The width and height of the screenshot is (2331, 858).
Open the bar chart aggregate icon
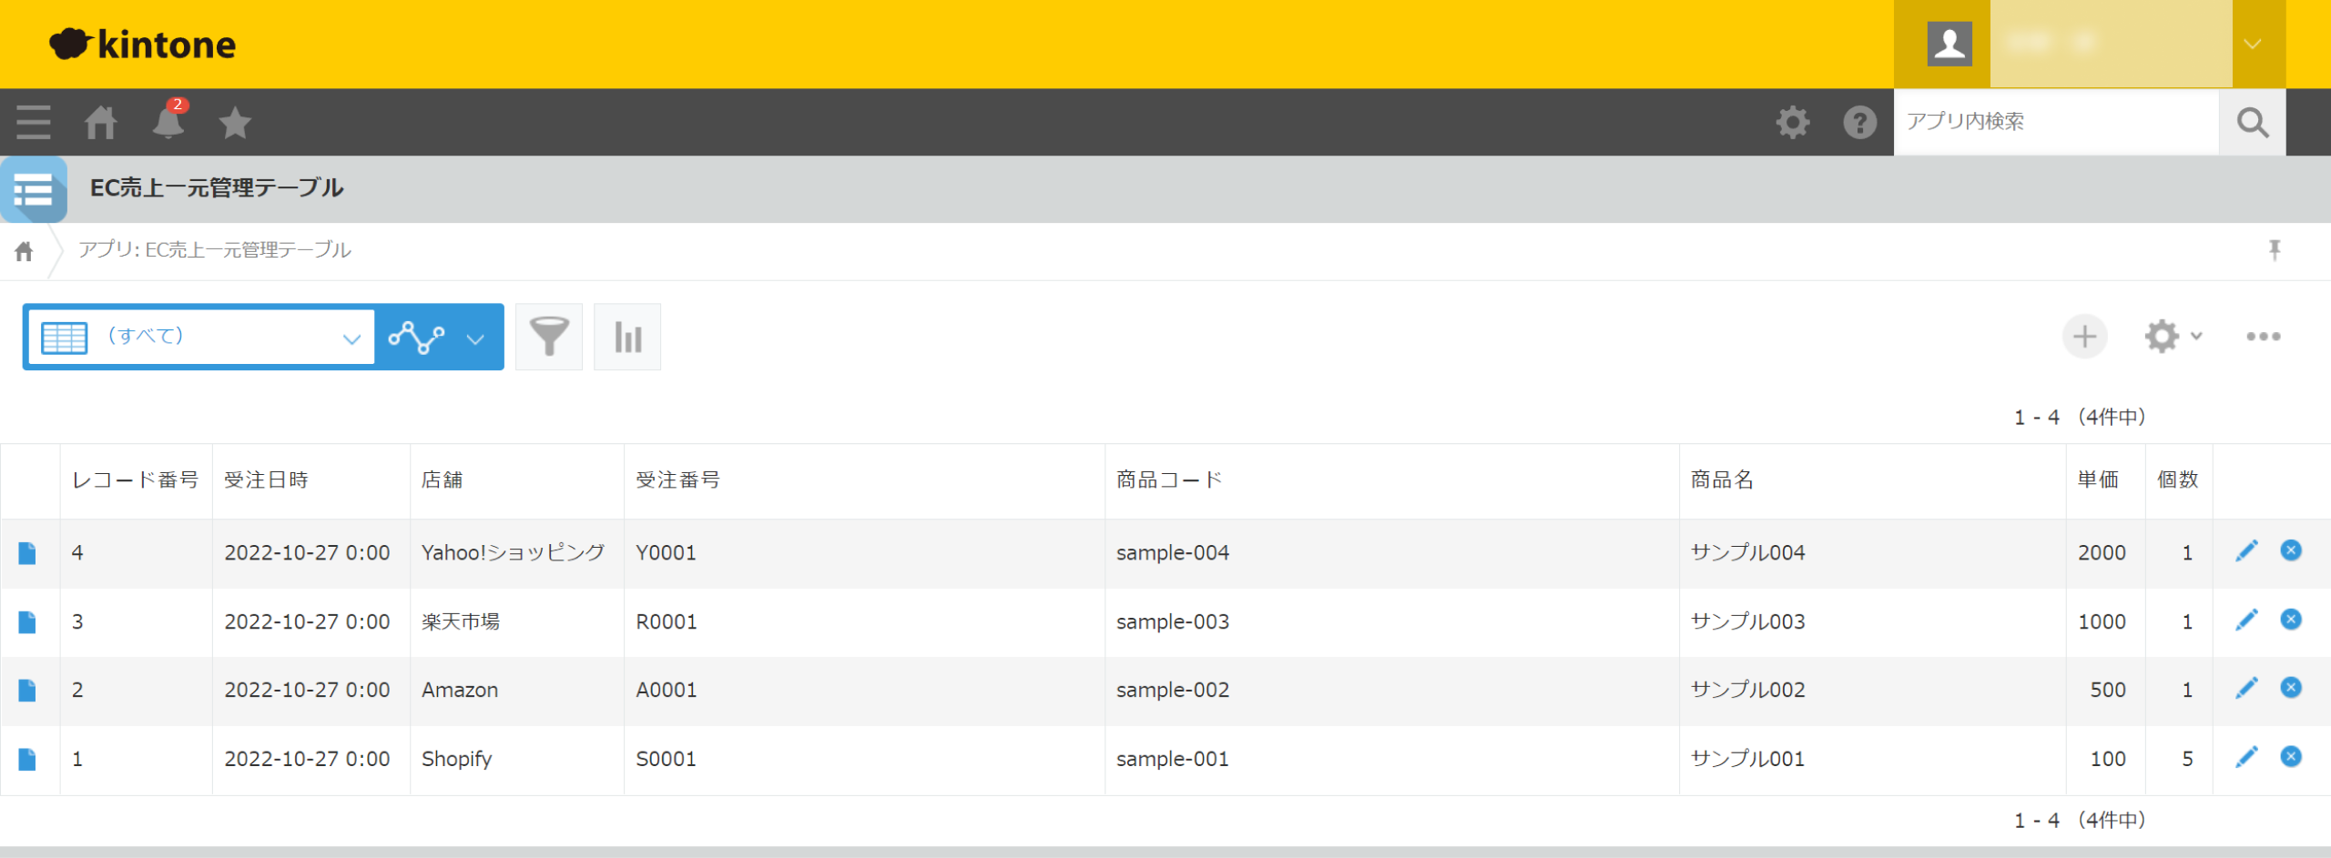click(x=627, y=337)
